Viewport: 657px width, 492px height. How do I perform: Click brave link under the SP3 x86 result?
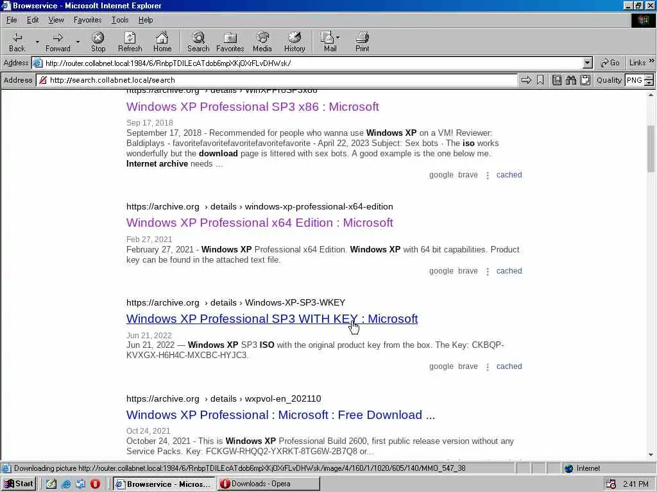click(468, 175)
